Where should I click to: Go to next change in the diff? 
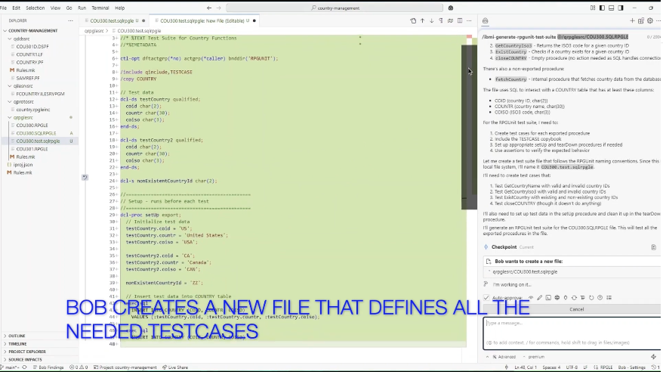point(432,20)
